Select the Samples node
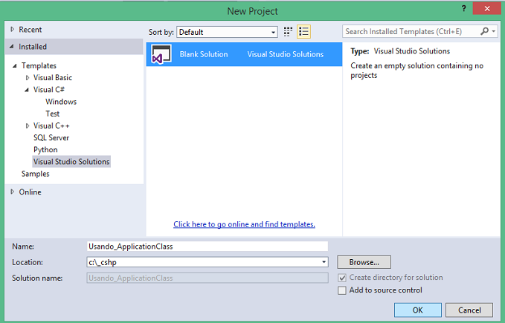The height and width of the screenshot is (323, 505). pyautogui.click(x=36, y=174)
